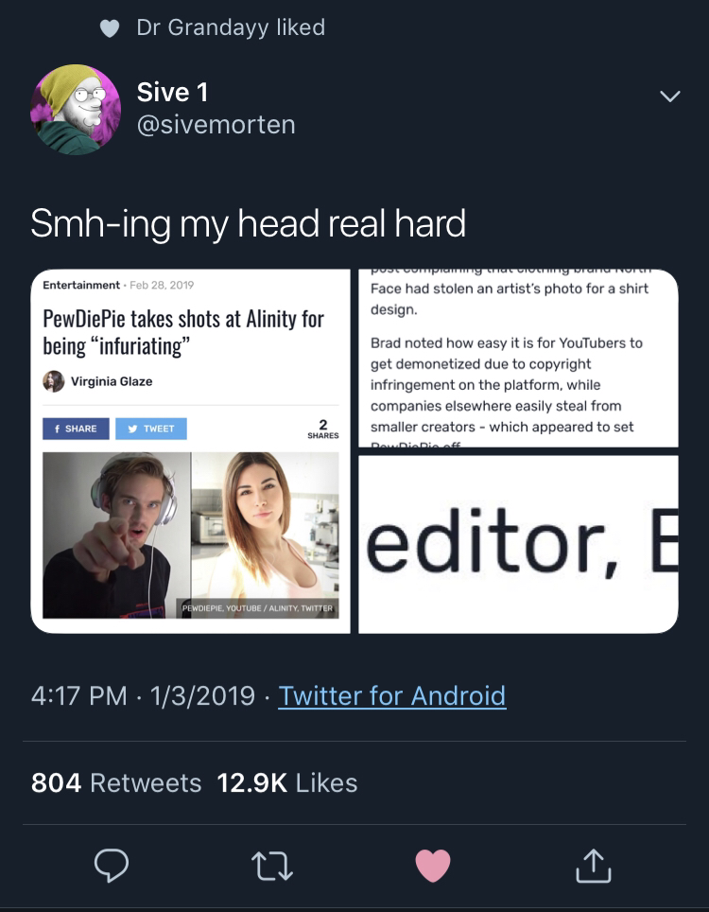Open Dr Grandayy liked label
The height and width of the screenshot is (912, 709).
231,27
